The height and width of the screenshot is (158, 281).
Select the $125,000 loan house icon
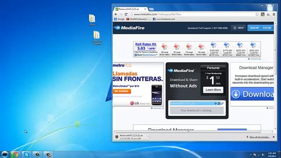point(214,45)
